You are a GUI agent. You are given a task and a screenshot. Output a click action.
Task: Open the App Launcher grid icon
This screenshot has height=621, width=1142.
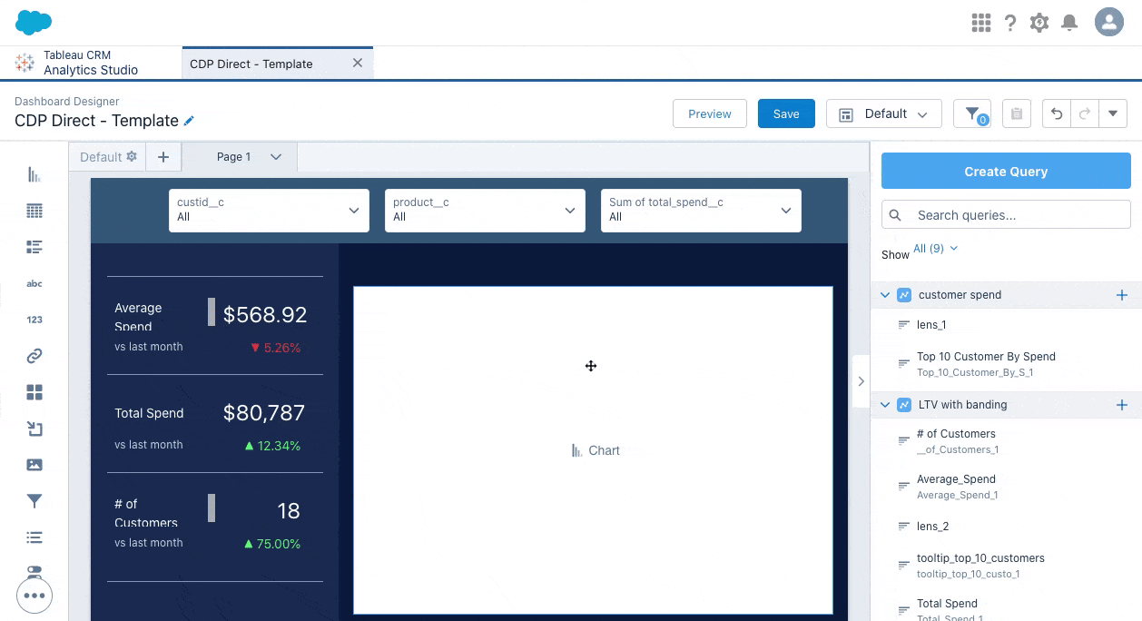click(x=980, y=23)
